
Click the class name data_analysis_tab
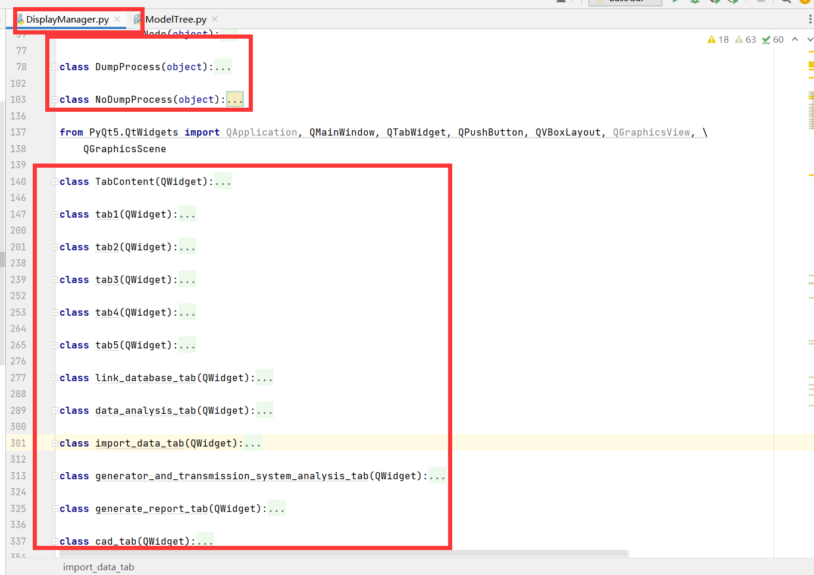146,411
